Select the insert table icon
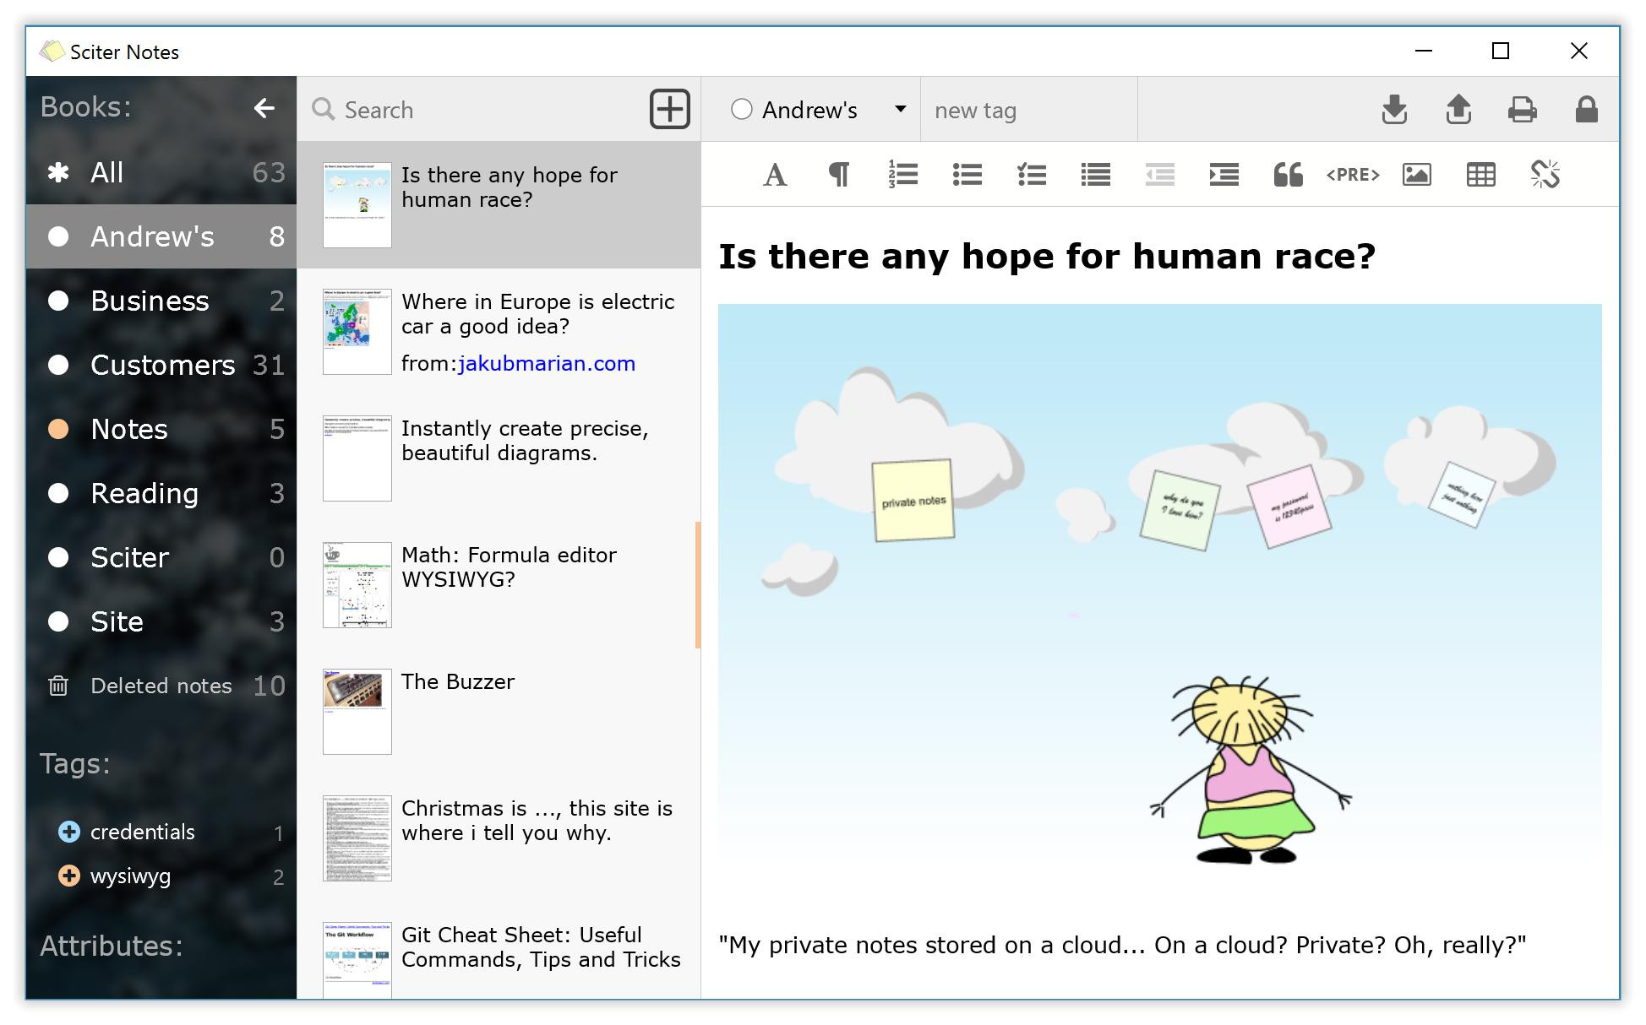 (x=1480, y=174)
